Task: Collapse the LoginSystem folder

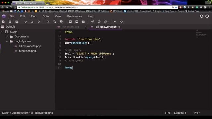Action: (7, 41)
